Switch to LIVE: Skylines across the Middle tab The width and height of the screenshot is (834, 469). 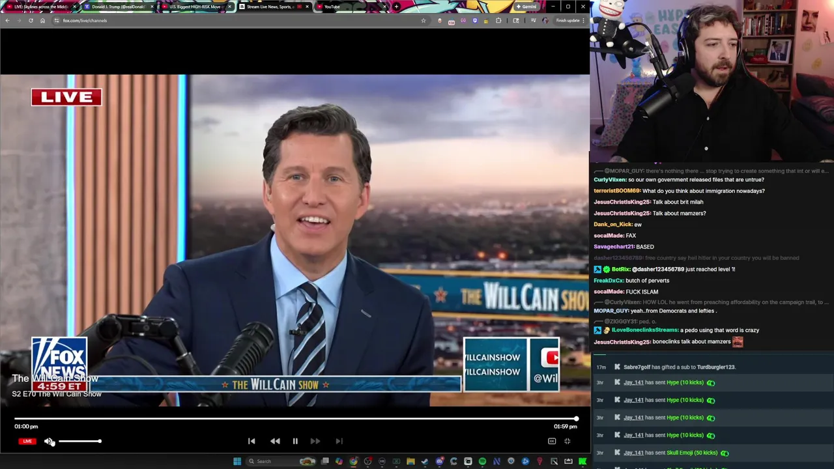pyautogui.click(x=40, y=7)
